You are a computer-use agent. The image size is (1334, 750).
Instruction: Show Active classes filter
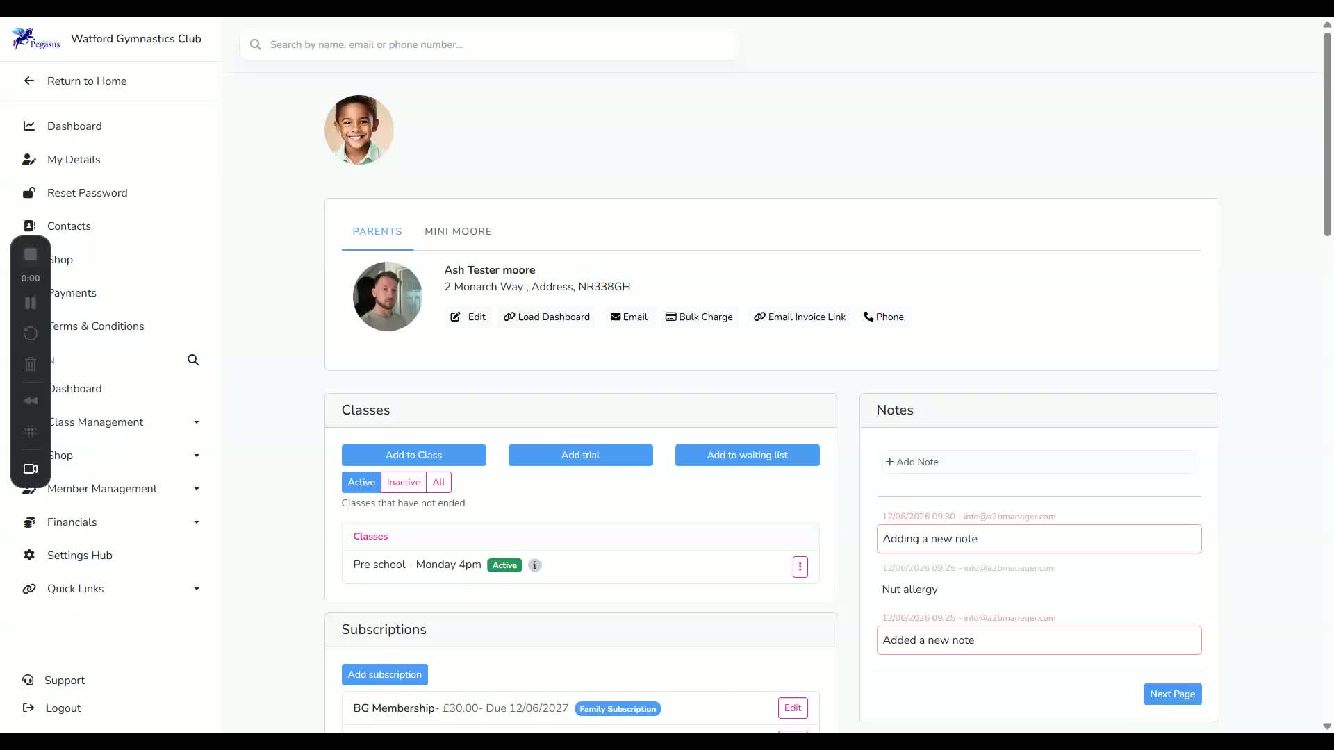coord(361,482)
